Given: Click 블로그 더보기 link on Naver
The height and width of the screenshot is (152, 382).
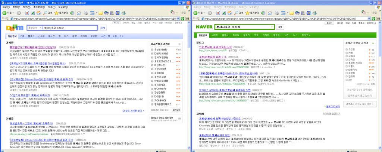Looking at the screenshot, I should click(x=333, y=106).
